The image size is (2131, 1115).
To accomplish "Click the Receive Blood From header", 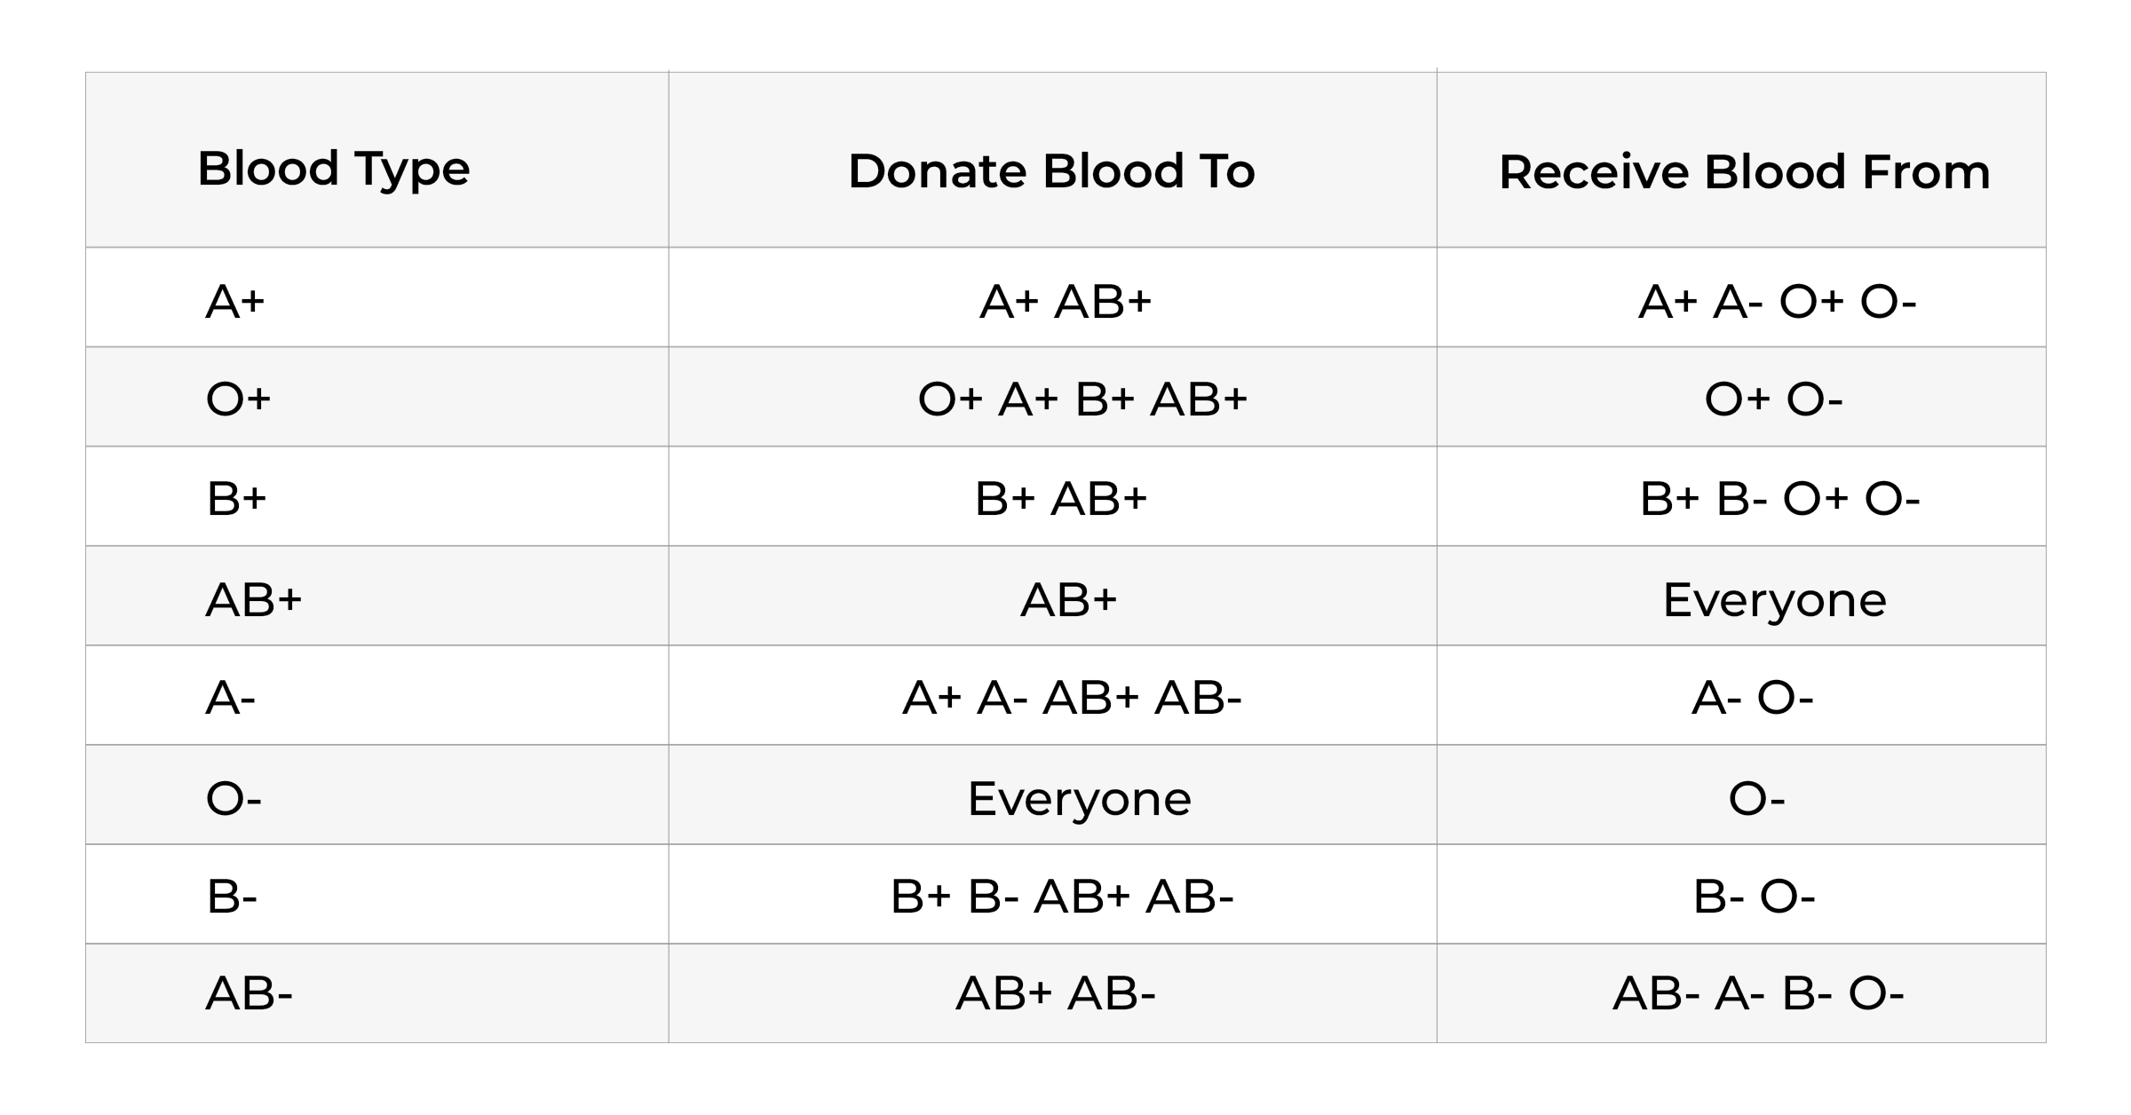I will click(1744, 172).
